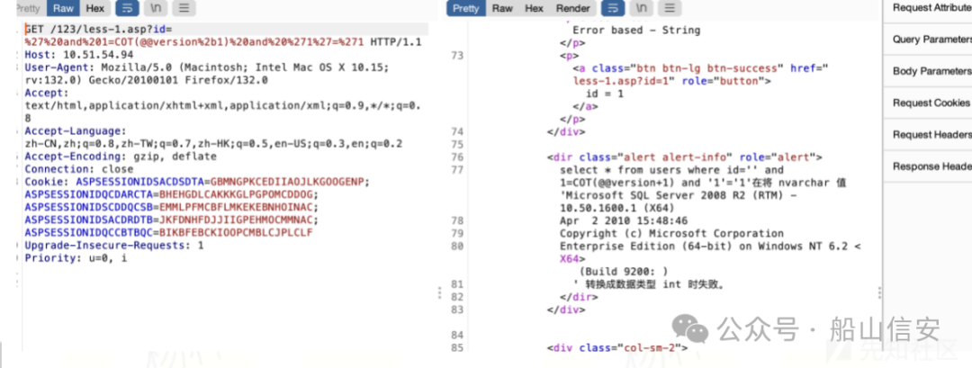
Task: Click the Accept-Language header name
Action: [x=75, y=131]
